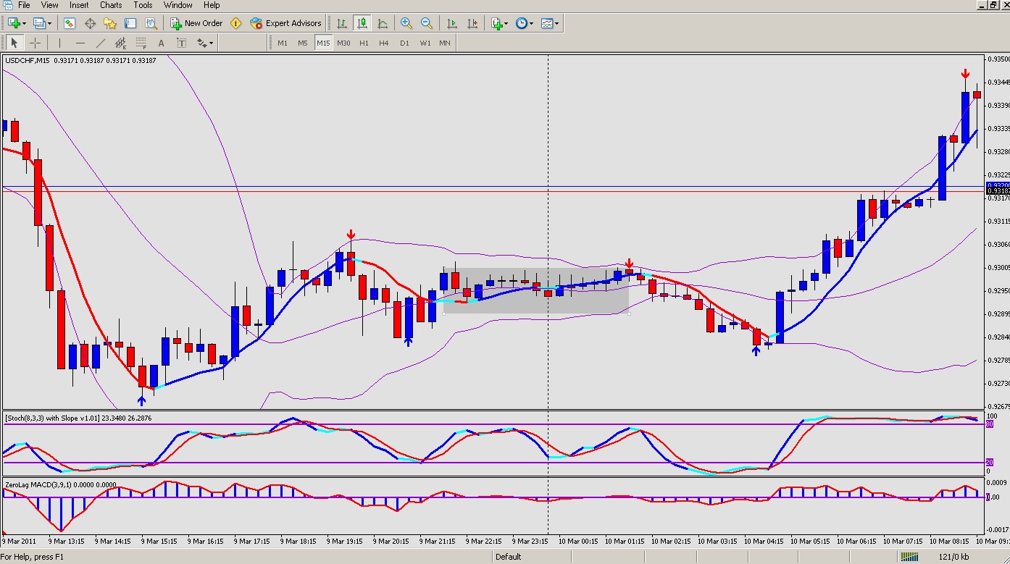
Task: Open the Market Watch window icon
Action: pos(70,23)
